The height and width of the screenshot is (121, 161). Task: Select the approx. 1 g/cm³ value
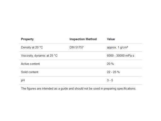(117, 47)
